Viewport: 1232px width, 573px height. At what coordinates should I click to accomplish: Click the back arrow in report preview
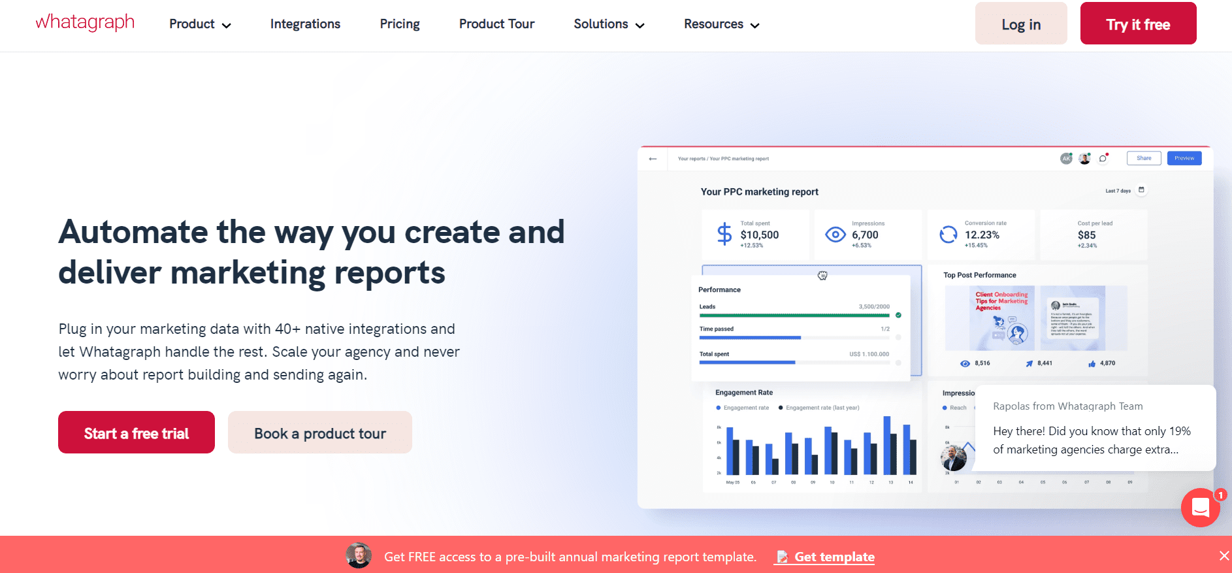pos(653,159)
